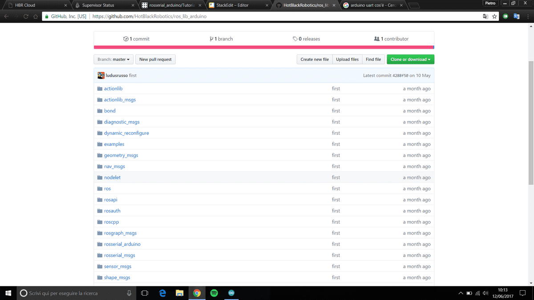Click the pink language breakdown bar
534x300 pixels.
(263, 47)
